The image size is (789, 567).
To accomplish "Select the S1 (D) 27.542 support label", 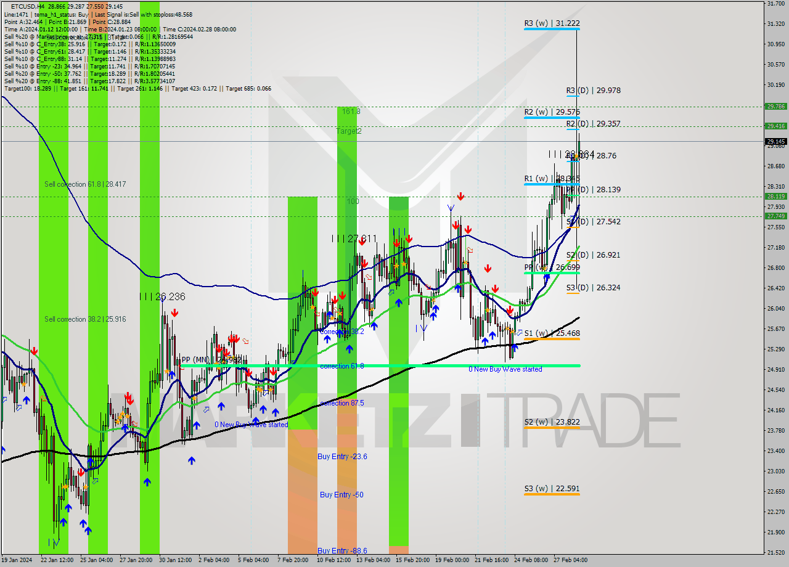I will [593, 221].
